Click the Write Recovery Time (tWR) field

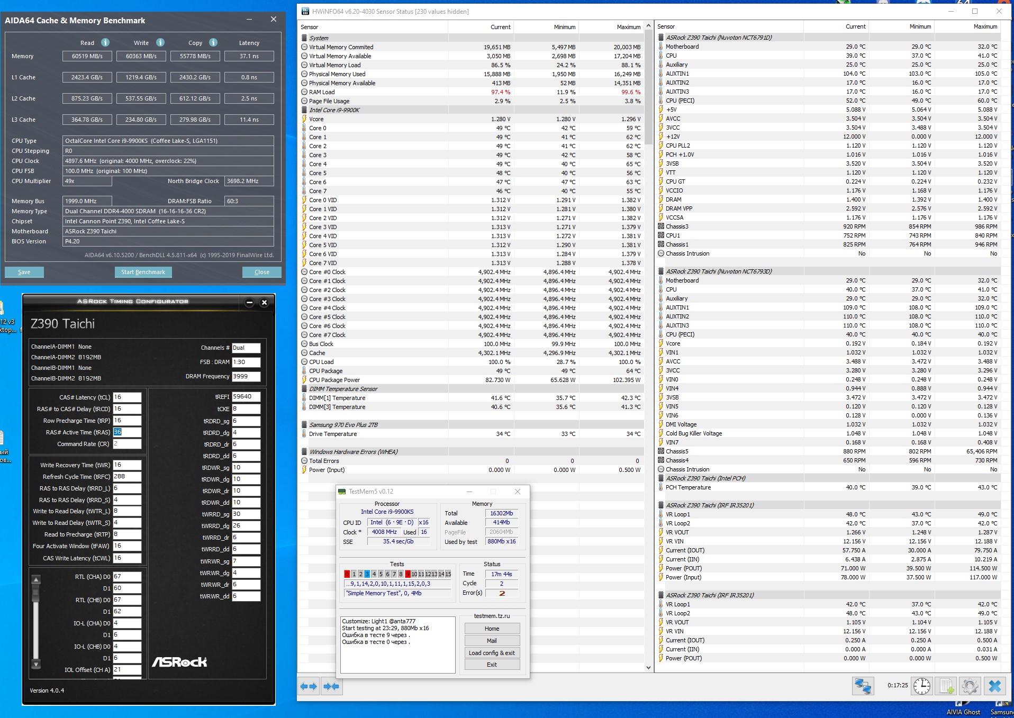(127, 465)
